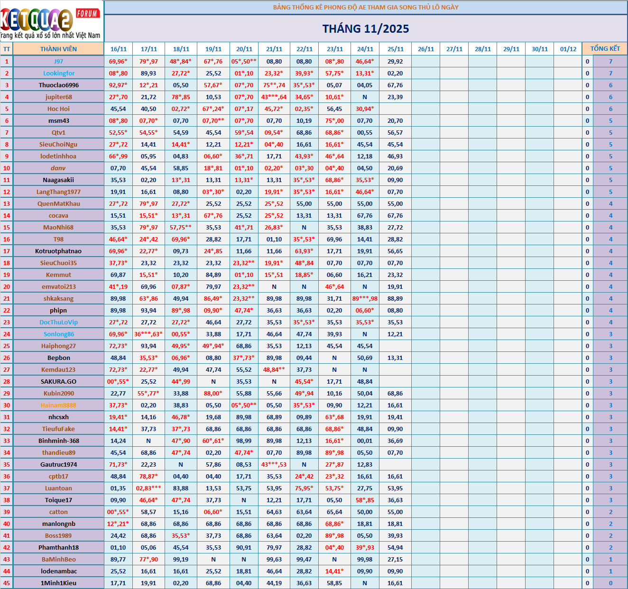Click the orange Hainam8888 member name
Viewport: 628px width, 589px height.
(58, 405)
